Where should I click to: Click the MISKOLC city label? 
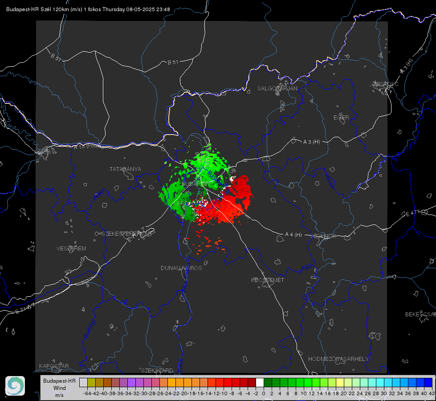click(387, 84)
